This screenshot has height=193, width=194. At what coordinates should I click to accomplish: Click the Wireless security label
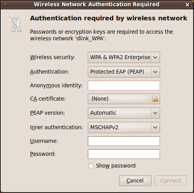tap(53, 57)
